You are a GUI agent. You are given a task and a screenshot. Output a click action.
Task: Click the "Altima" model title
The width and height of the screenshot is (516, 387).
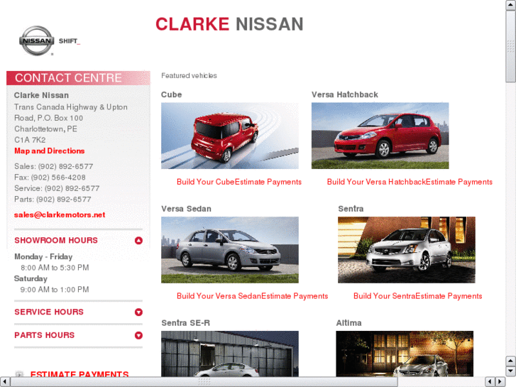348,323
